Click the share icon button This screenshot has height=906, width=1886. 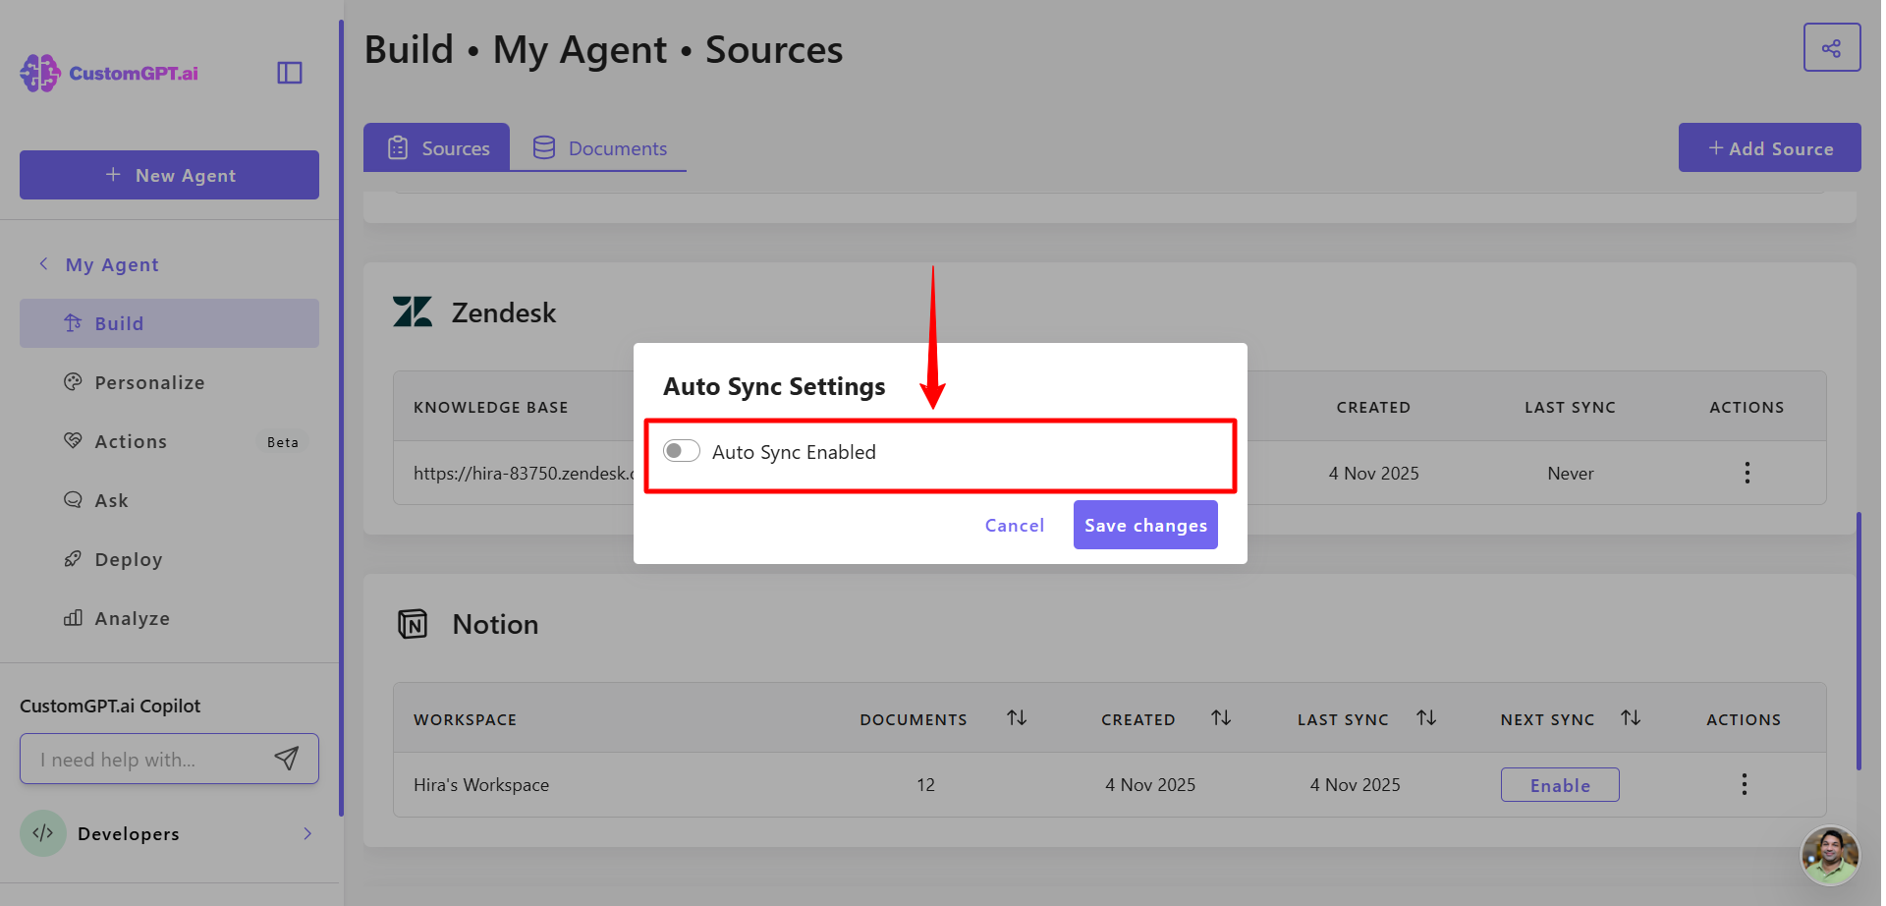pos(1831,48)
